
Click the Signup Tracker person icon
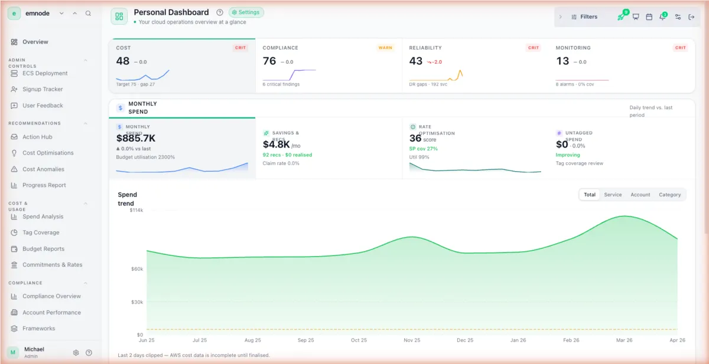(14, 89)
